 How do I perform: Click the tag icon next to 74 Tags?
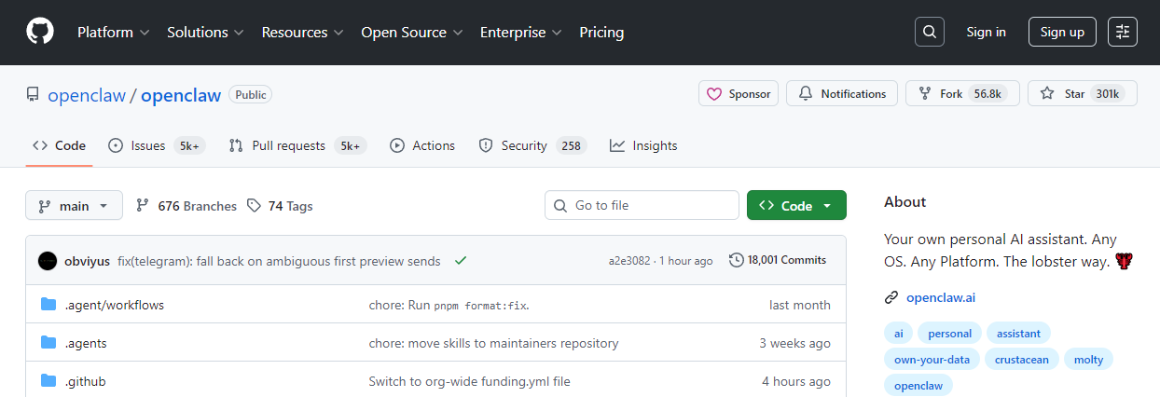[x=254, y=206]
